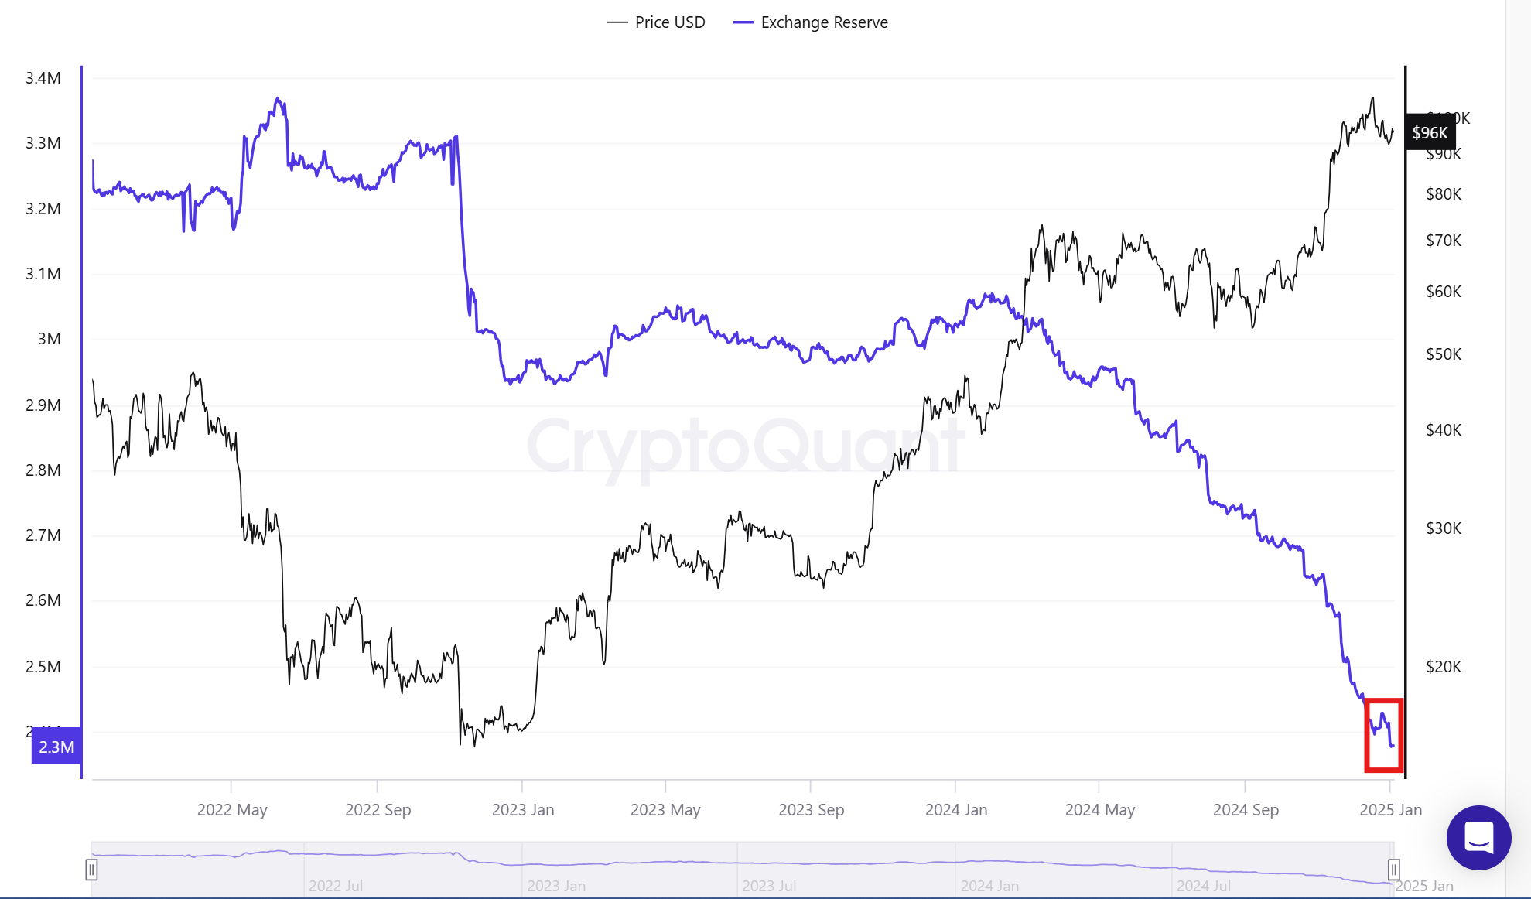Click 2022 Jul in the range navigator
This screenshot has width=1531, height=899.
[336, 886]
